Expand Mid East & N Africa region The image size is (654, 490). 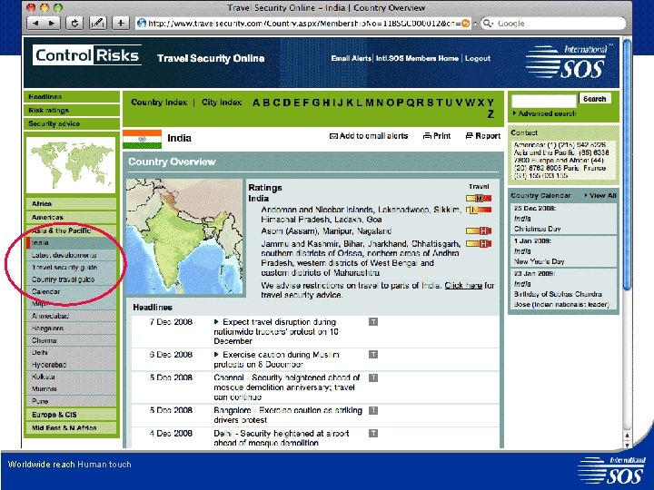click(x=72, y=428)
